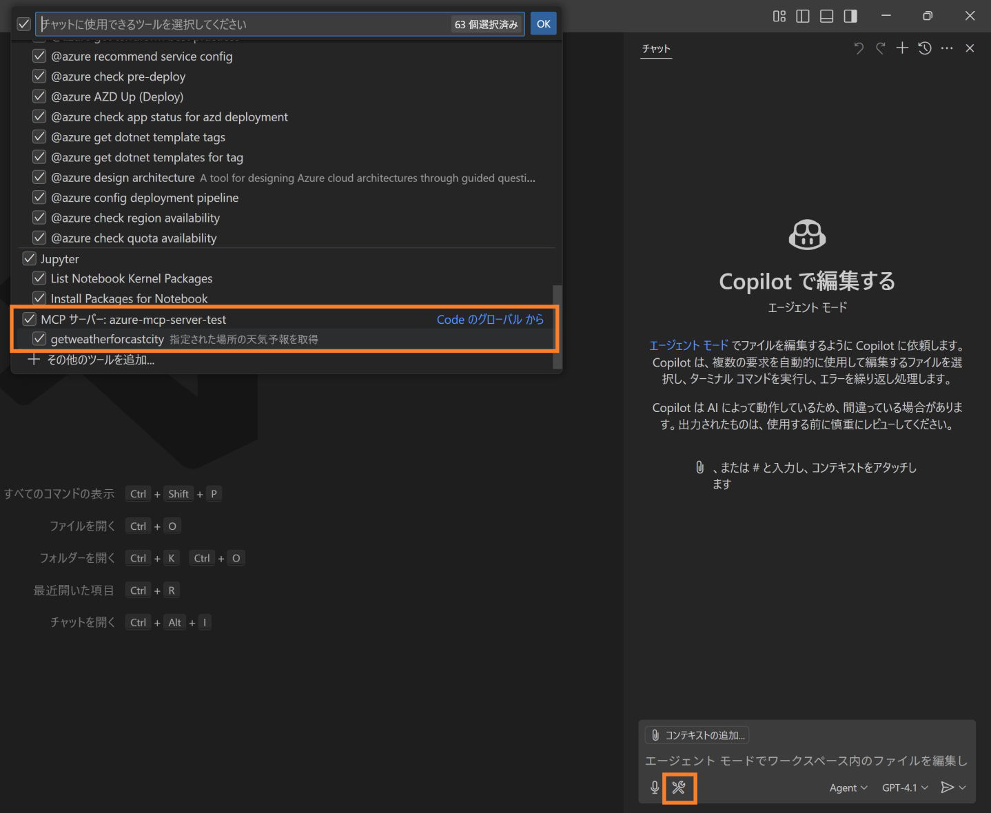
Task: Uncheck @azure design architecture tool
Action: click(x=39, y=177)
